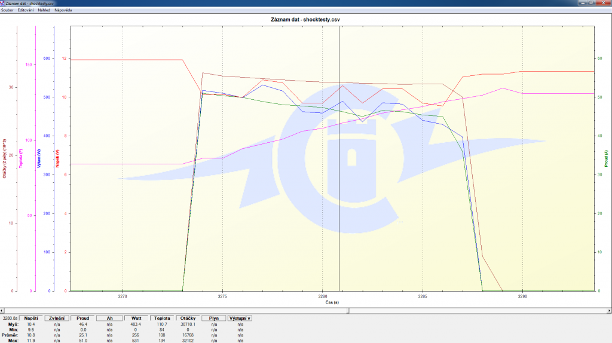Click the vertical cursor line on the graph
Image resolution: width=612 pixels, height=343 pixels.
339,179
